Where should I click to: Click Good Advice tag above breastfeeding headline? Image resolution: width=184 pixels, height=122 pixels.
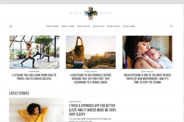tap(147, 72)
